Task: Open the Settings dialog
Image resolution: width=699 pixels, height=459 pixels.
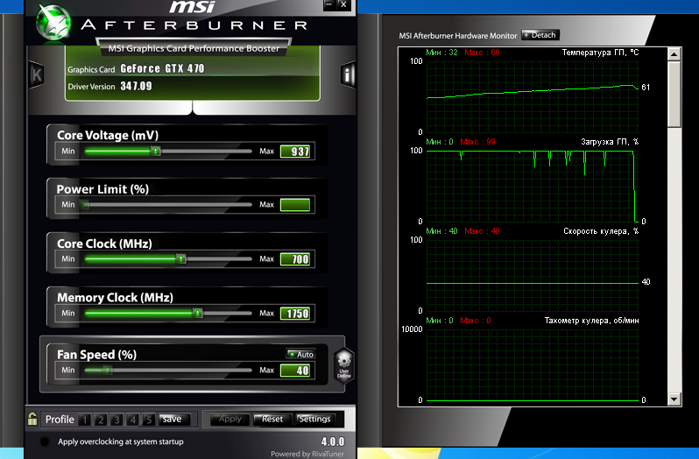Action: pos(314,419)
